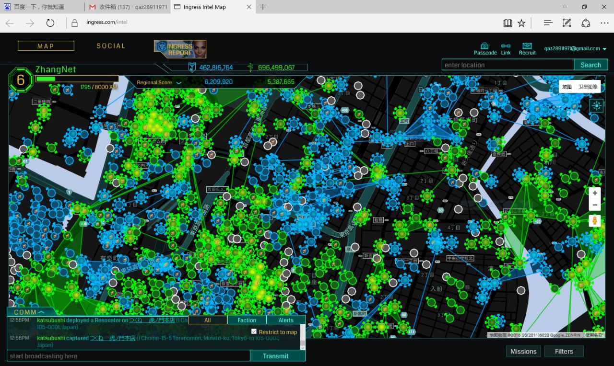Zoom in on the map

[x=595, y=193]
